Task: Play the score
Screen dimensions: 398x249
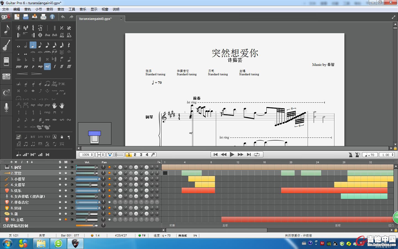Action: coord(232,155)
